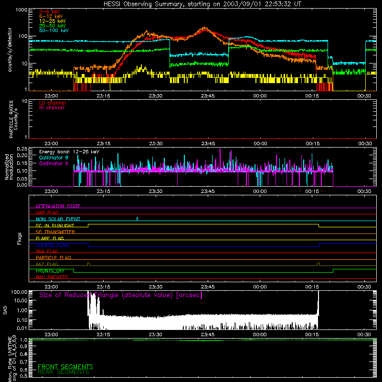Select the PARTICLE FLAG label
This screenshot has height=382, width=382.
point(53,258)
